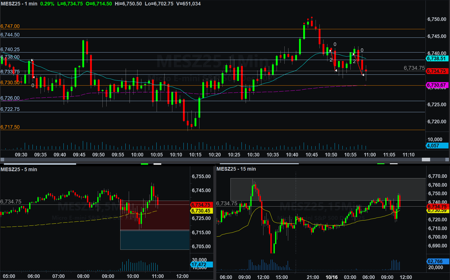Screen dimensions: 450x280
Task: Click the red 6,734.75 last price tag on 1 min chart
Action: 437,71
